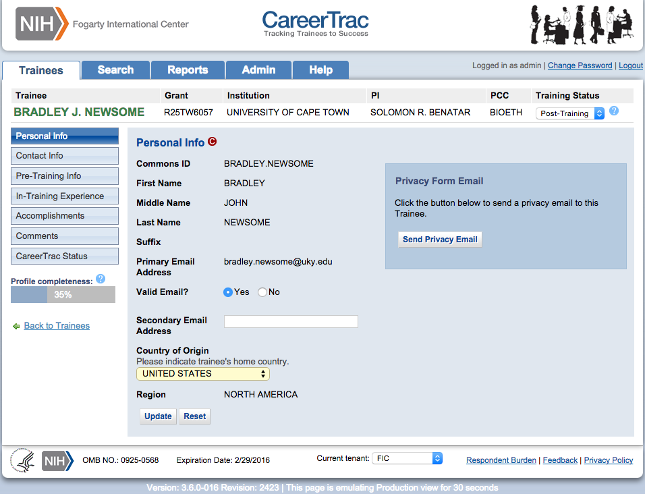
Task: Click the 35% profile completeness bar
Action: [x=63, y=294]
